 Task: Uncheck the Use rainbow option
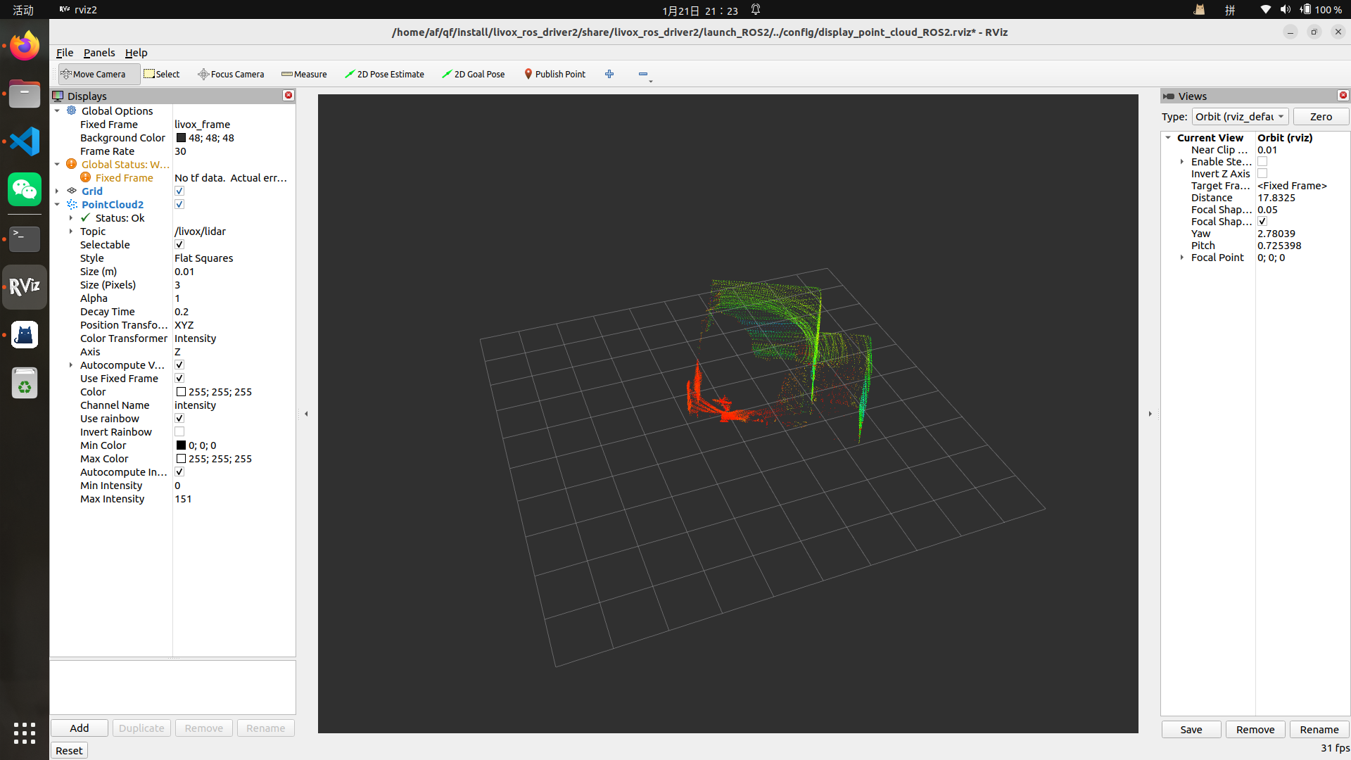[179, 419]
